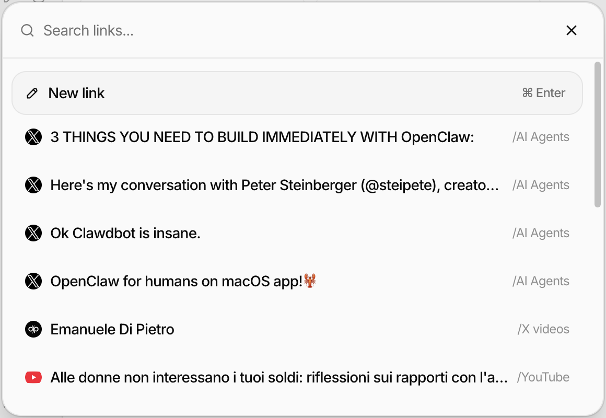
Task: Click the pencil icon for New link
Action: (x=32, y=94)
